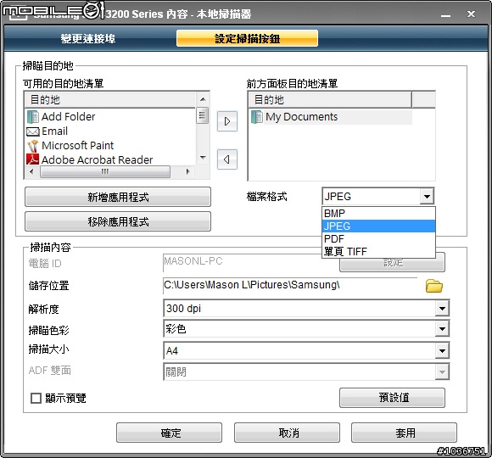
Task: Click the horizontal scrollbar thumb of destination list
Action: click(x=105, y=171)
